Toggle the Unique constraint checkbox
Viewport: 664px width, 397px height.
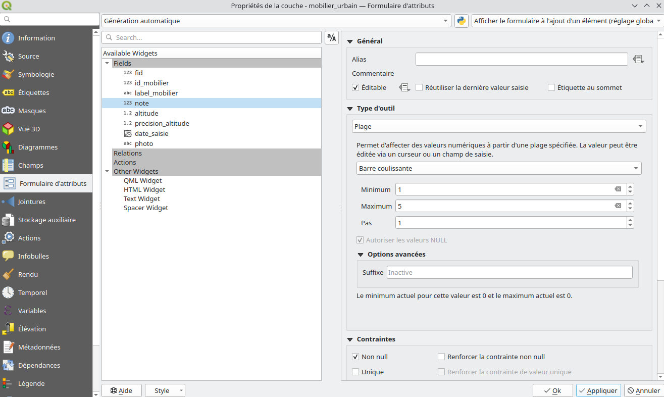(x=355, y=372)
